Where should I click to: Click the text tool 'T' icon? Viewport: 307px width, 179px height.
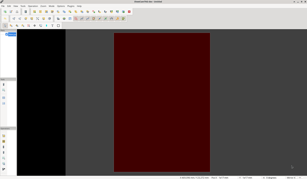[x=52, y=26]
